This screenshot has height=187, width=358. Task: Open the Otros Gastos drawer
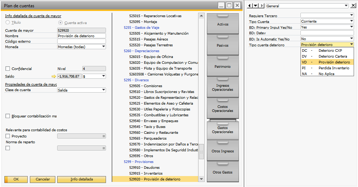223,172
